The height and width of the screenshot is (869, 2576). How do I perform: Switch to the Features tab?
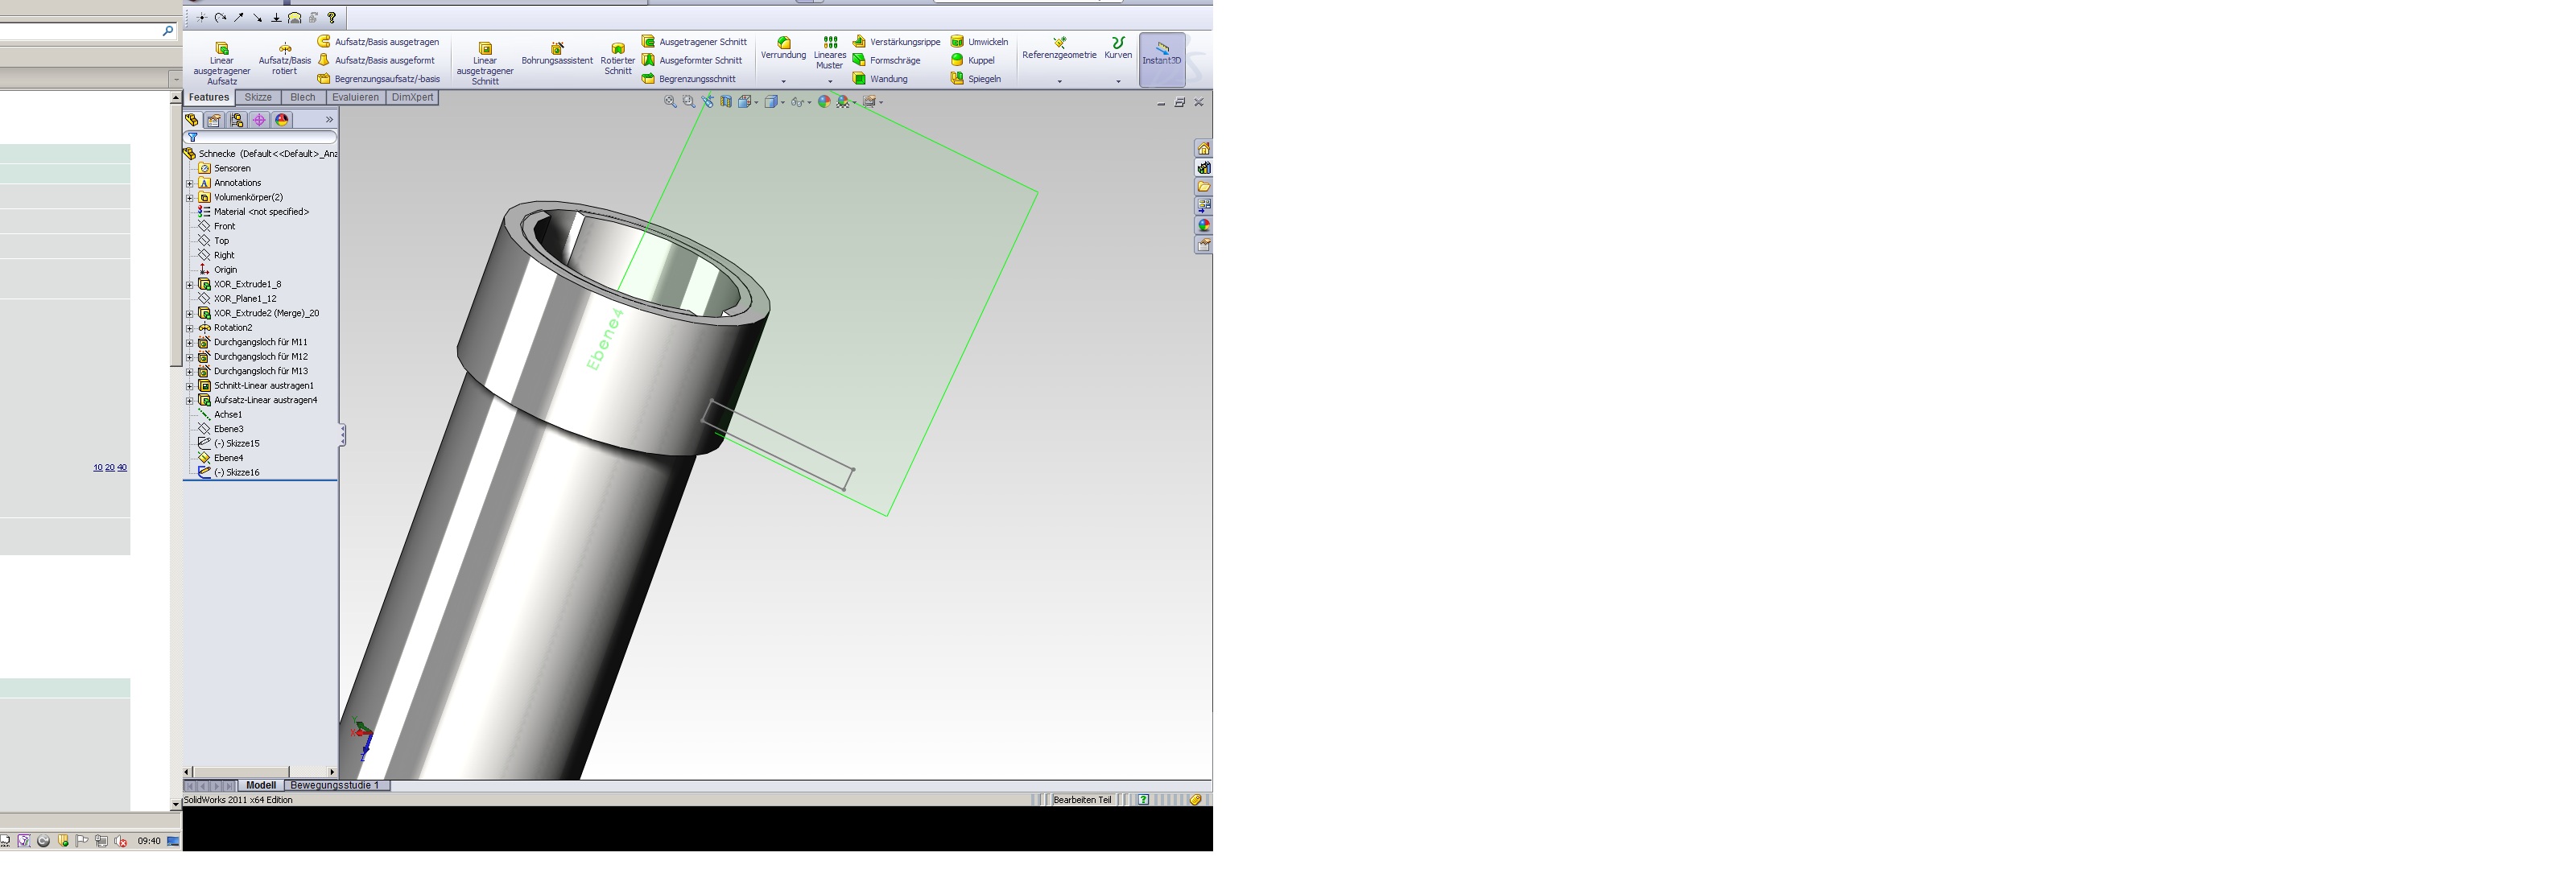click(x=209, y=97)
